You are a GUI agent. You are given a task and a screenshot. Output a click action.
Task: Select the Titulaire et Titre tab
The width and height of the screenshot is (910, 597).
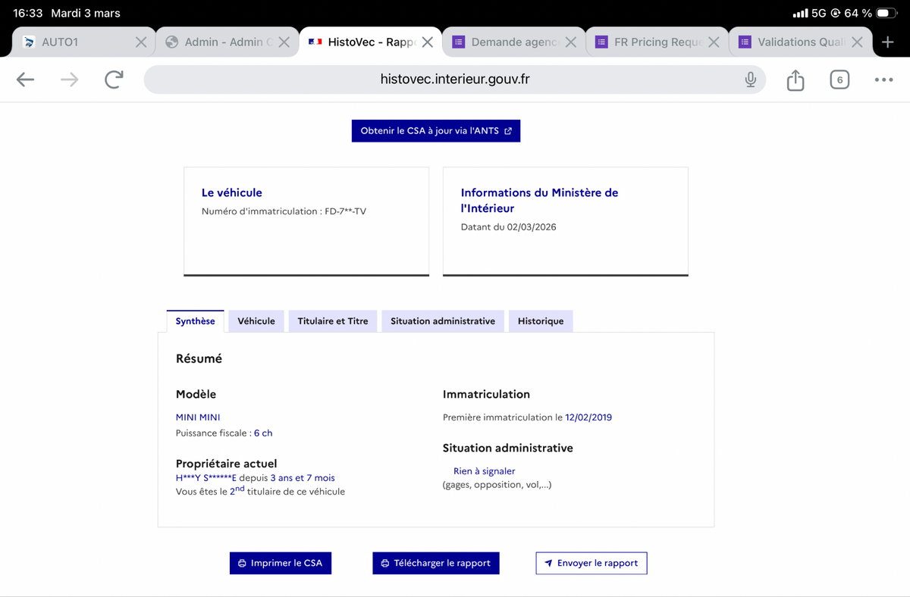point(333,321)
